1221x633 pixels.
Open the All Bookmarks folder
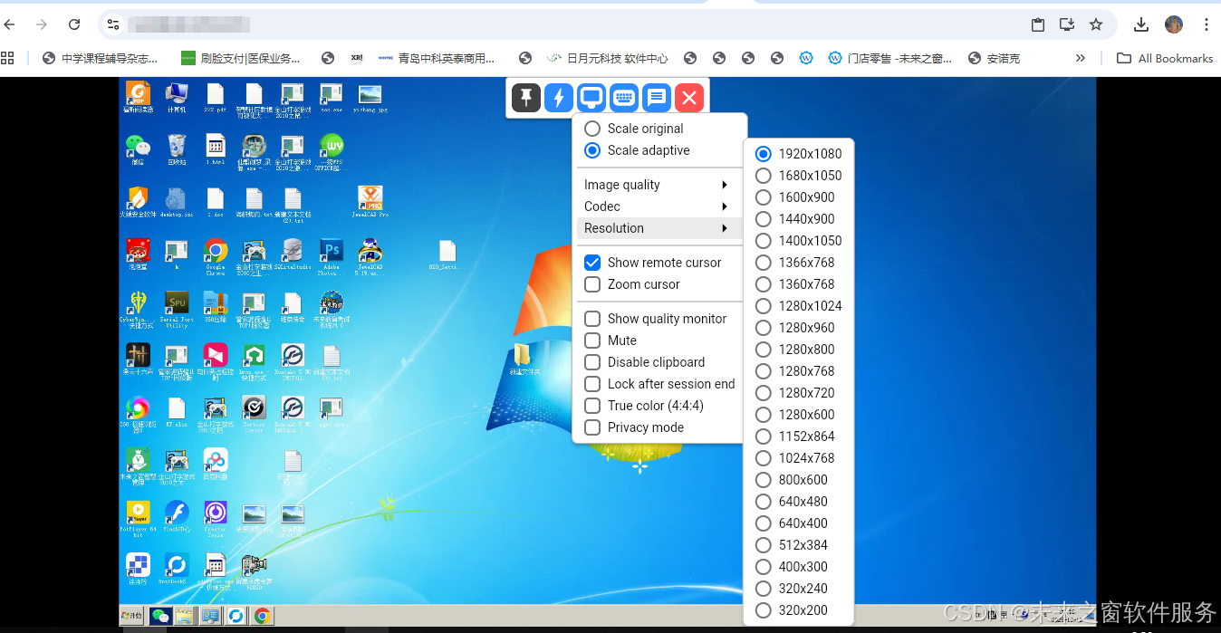(1165, 58)
